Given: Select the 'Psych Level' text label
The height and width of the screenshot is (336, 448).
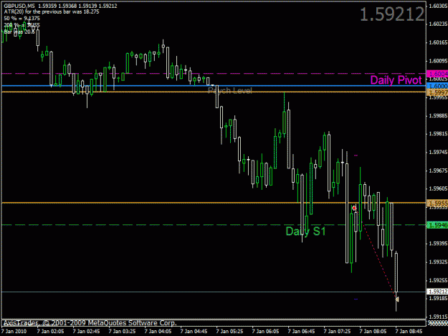Looking at the screenshot, I should point(230,91).
